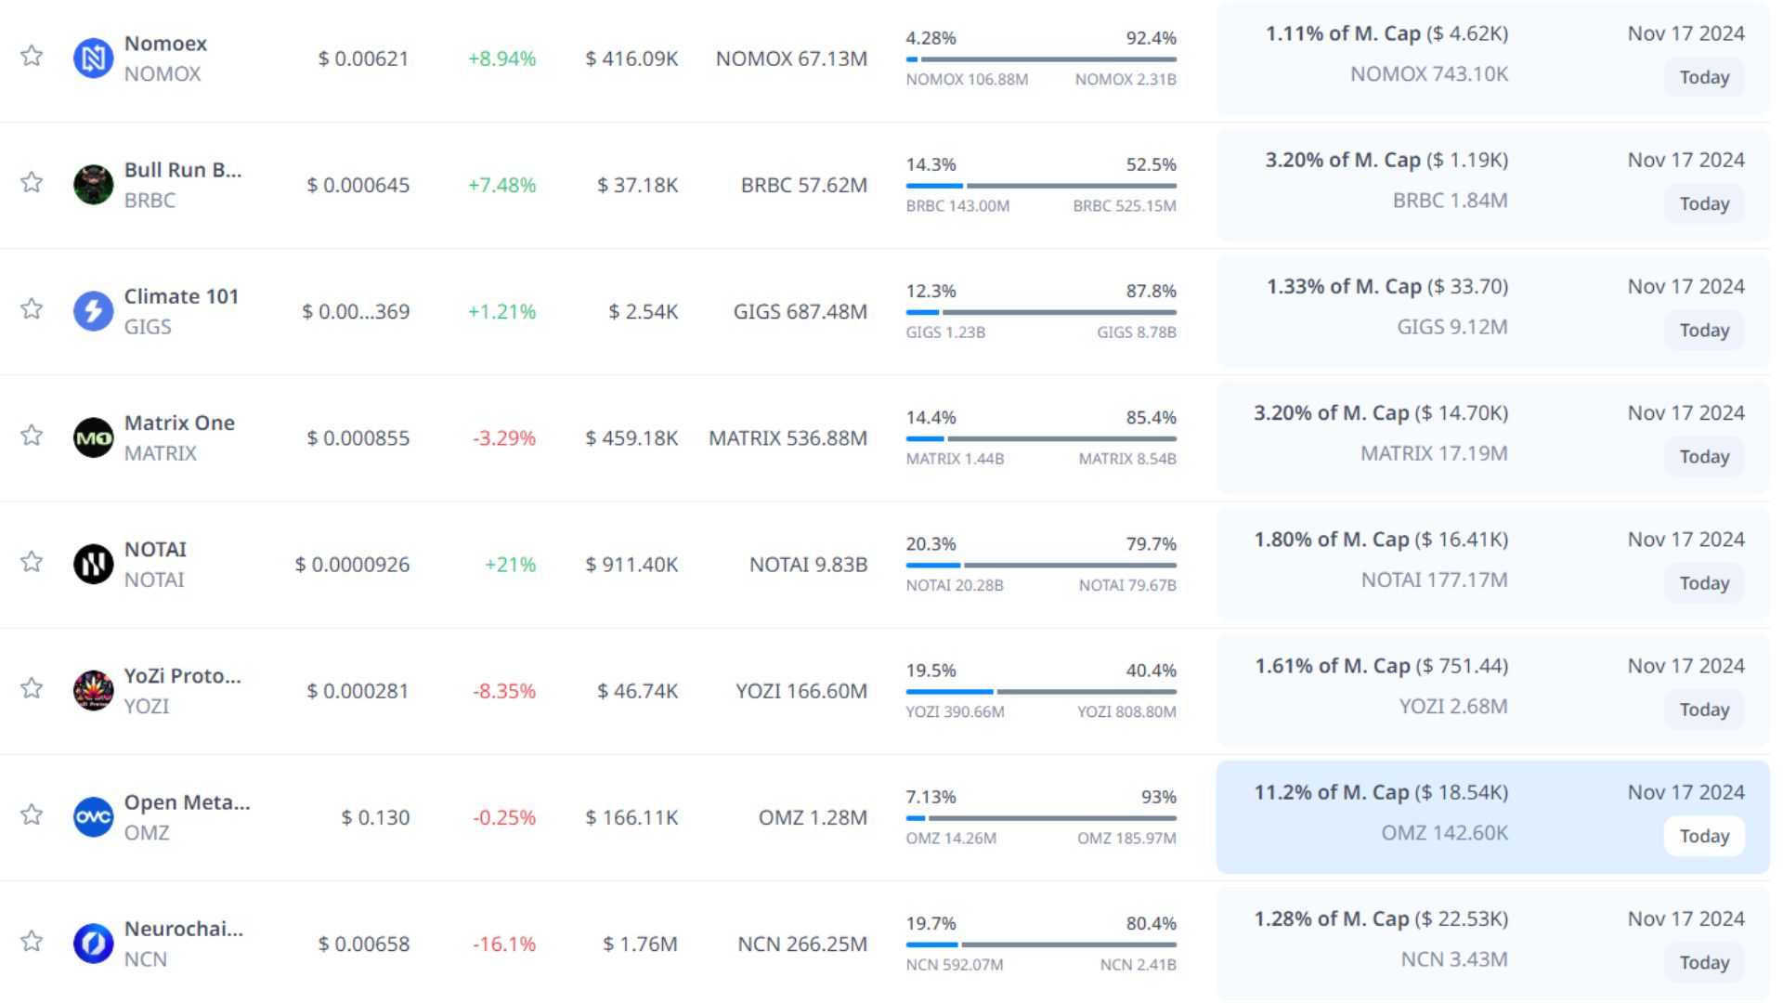Click Today button in highlighted OMZ row
This screenshot has width=1783, height=1003.
[1703, 836]
